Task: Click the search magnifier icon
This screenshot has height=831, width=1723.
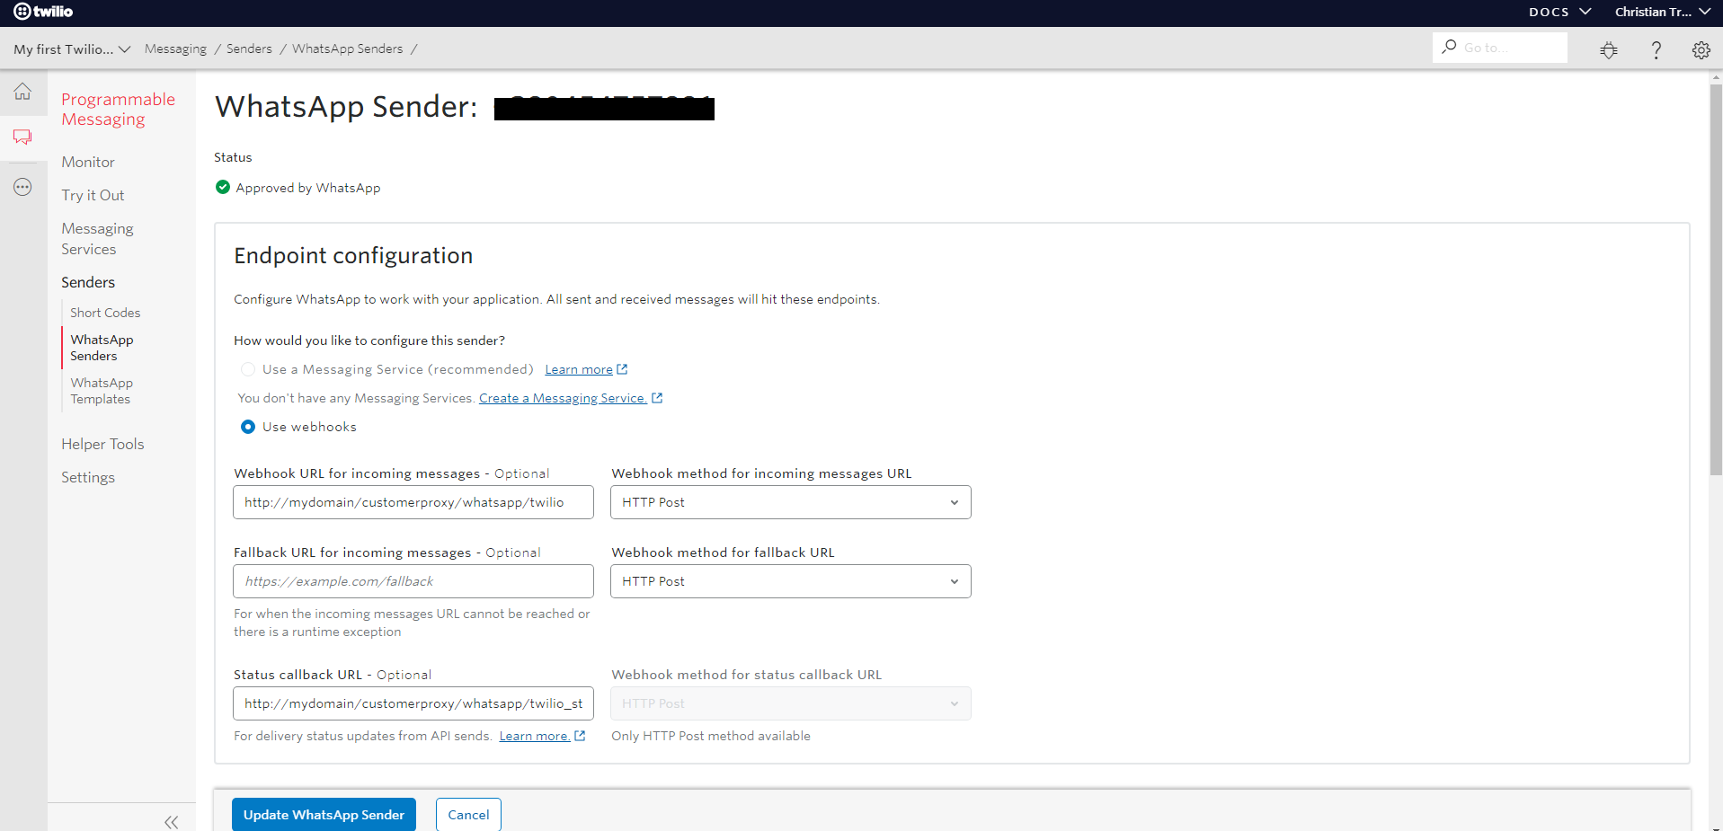Action: (1449, 47)
